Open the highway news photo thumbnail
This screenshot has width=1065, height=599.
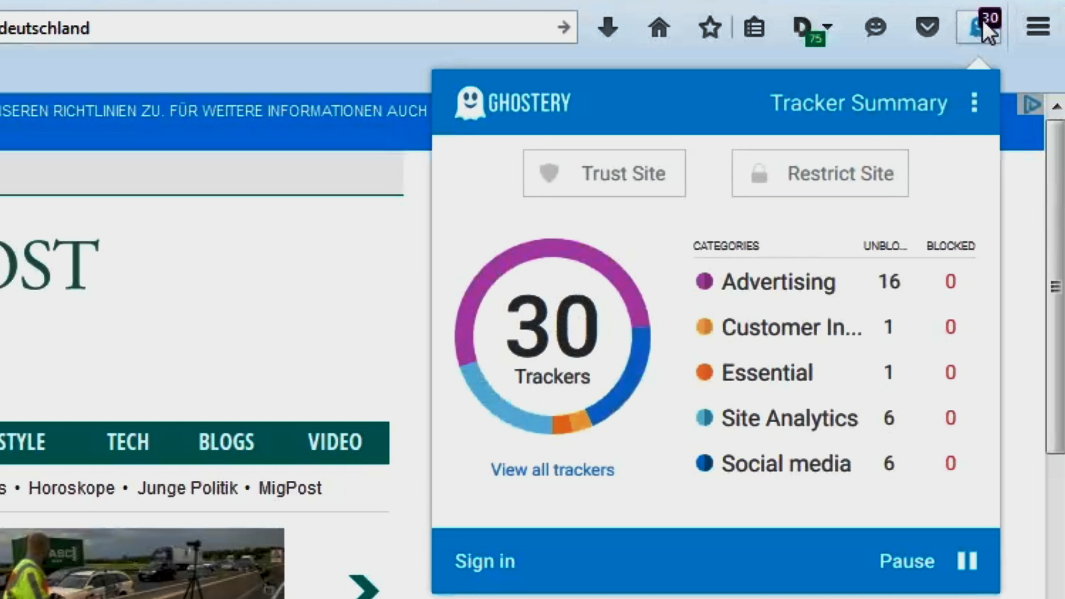[142, 564]
